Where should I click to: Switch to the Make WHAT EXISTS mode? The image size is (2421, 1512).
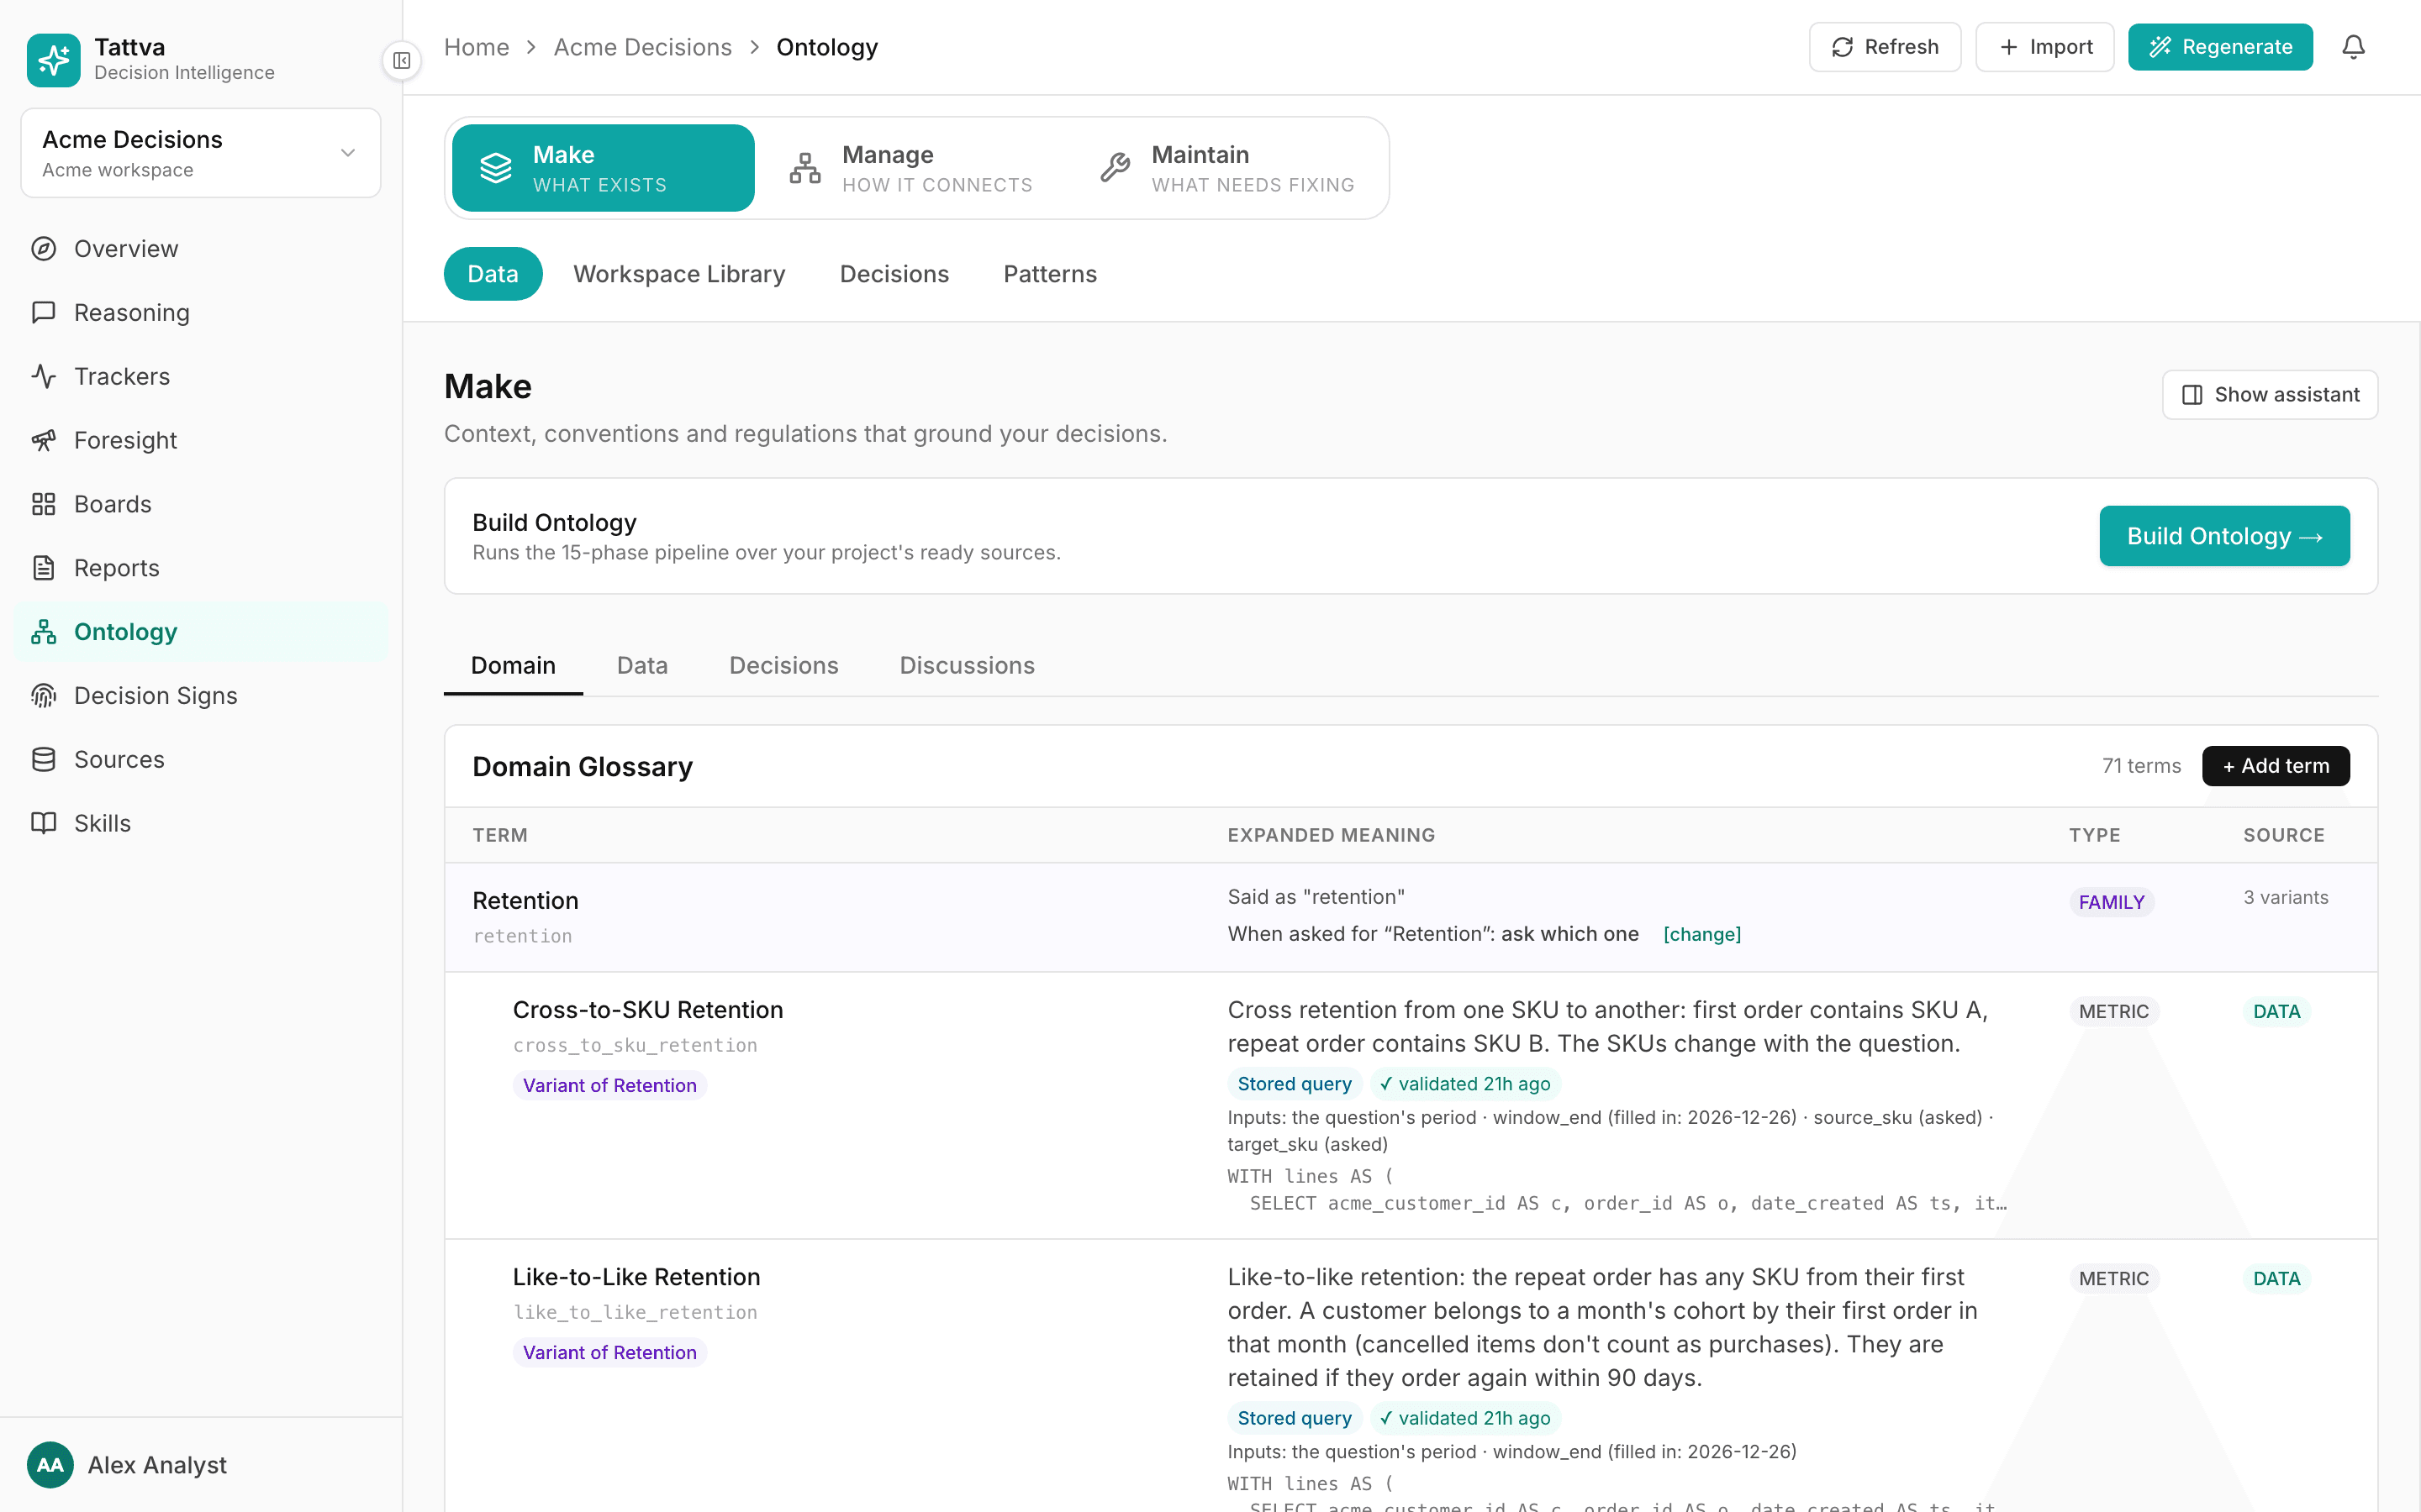coord(604,168)
